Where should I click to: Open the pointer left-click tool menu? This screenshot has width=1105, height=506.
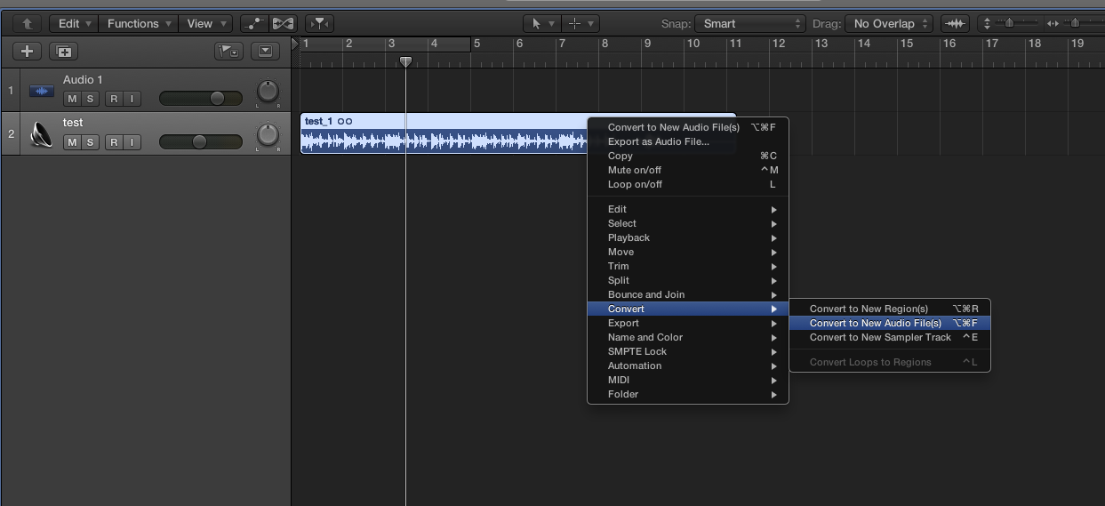coord(542,24)
